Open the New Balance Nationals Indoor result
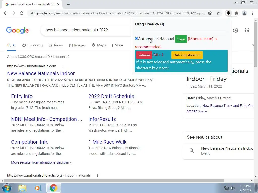This screenshot has height=193, width=258. tap(41, 73)
